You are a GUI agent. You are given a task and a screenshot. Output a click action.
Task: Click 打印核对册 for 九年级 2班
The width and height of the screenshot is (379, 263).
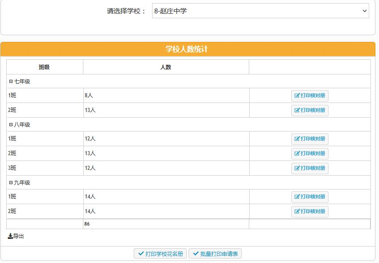point(311,211)
